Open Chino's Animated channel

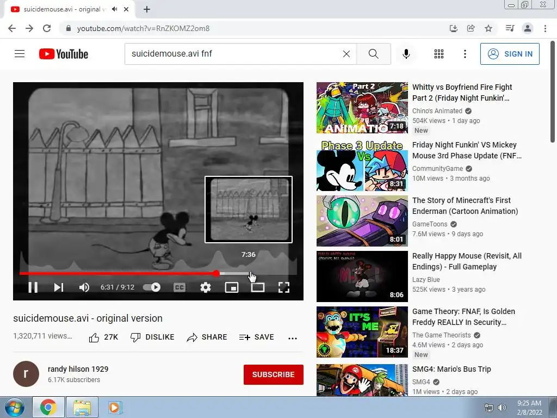click(437, 111)
